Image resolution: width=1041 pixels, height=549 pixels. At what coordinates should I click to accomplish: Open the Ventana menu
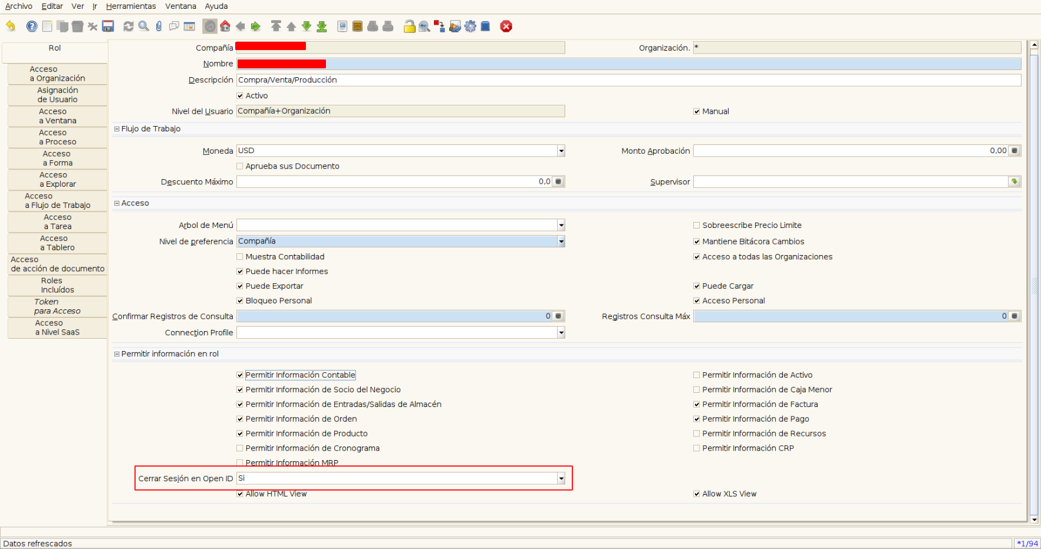pyautogui.click(x=180, y=6)
